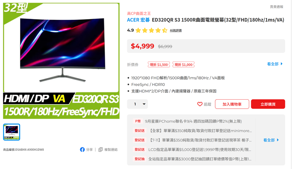Click the 加入購物車 button
The height and width of the screenshot is (169, 292).
pos(232,104)
